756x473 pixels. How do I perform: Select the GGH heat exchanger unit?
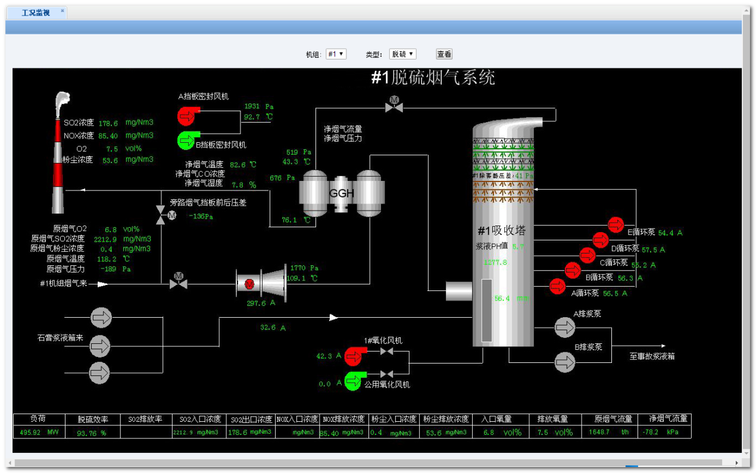click(341, 193)
